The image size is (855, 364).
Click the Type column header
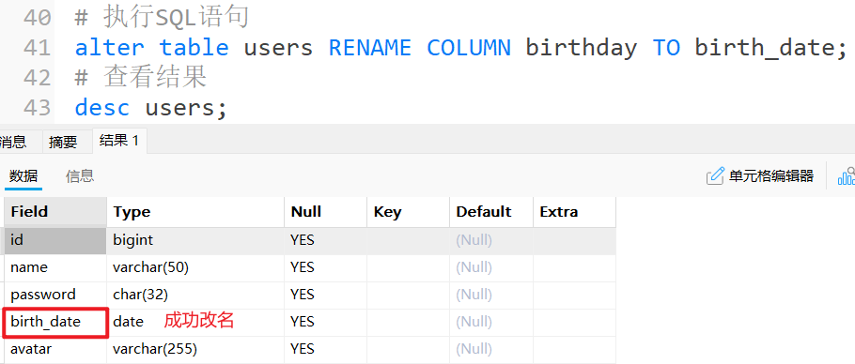tap(195, 212)
